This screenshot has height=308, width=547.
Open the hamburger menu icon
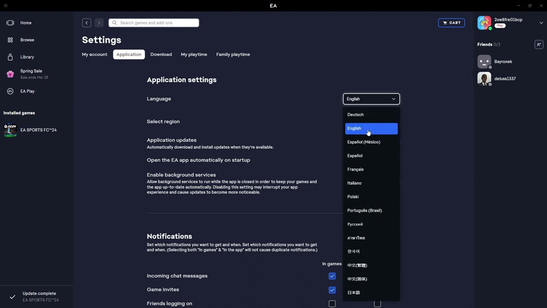6,6
